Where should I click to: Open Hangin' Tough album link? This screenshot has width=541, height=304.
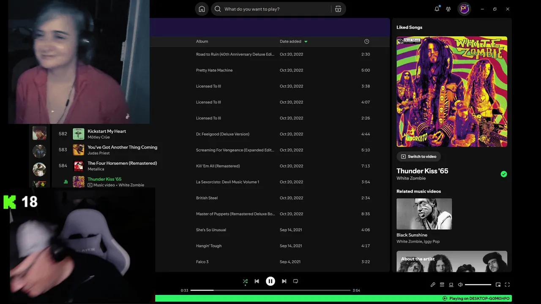click(209, 246)
